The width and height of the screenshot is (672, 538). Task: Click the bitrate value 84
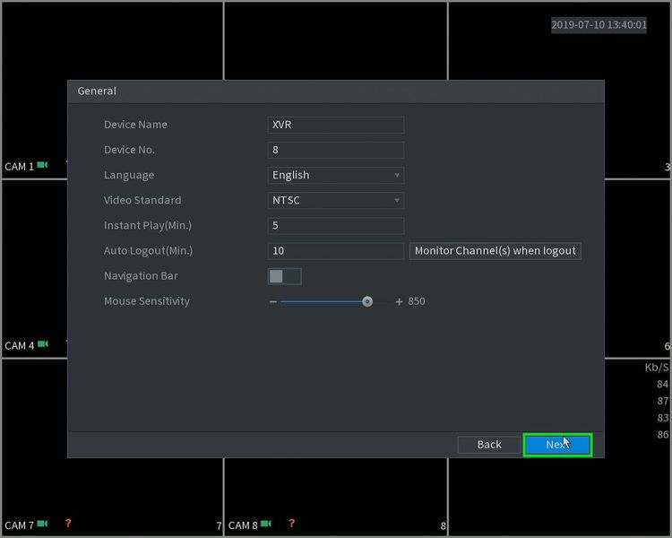(662, 384)
